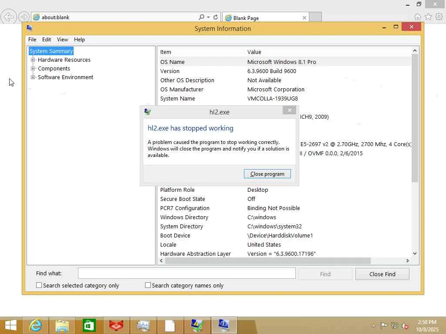Expand the Hardware Resources node
The image size is (446, 334).
click(x=33, y=60)
